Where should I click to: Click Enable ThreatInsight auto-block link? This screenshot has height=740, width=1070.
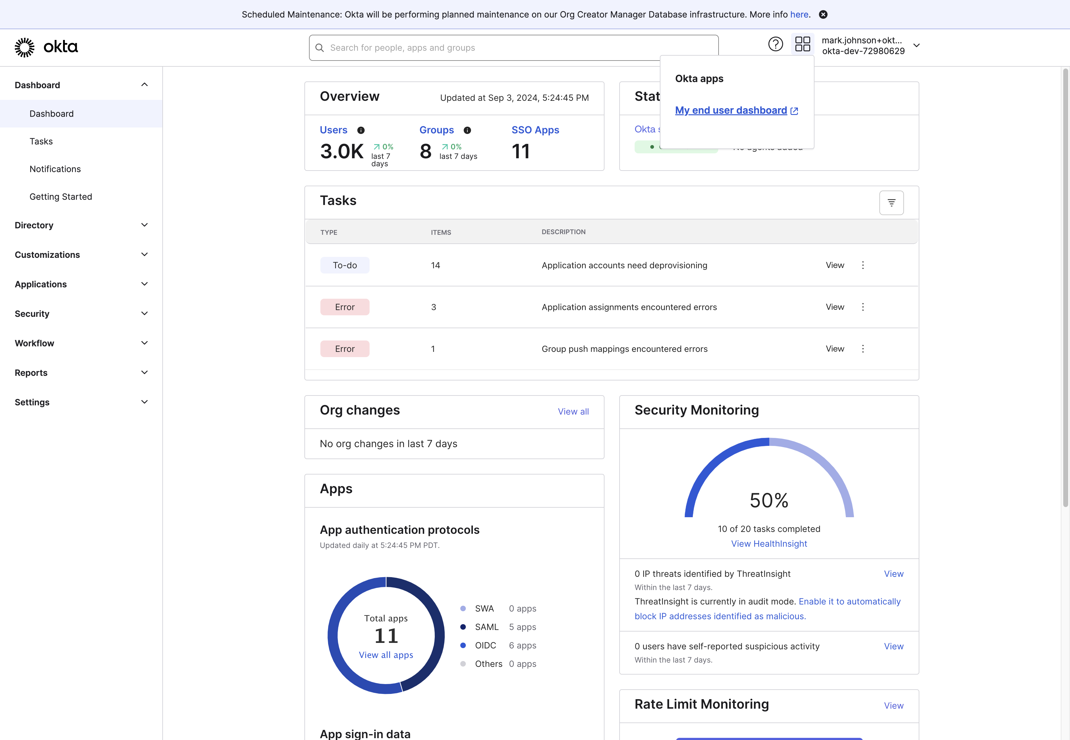tap(767, 609)
